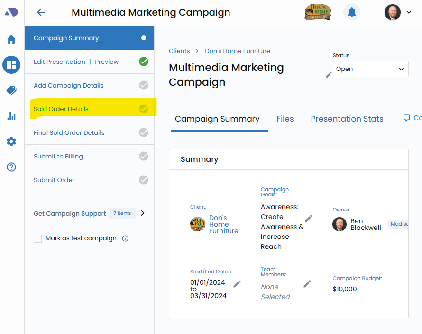Open the tags icon in sidebar
Viewport: 422px width, 334px height.
(11, 90)
